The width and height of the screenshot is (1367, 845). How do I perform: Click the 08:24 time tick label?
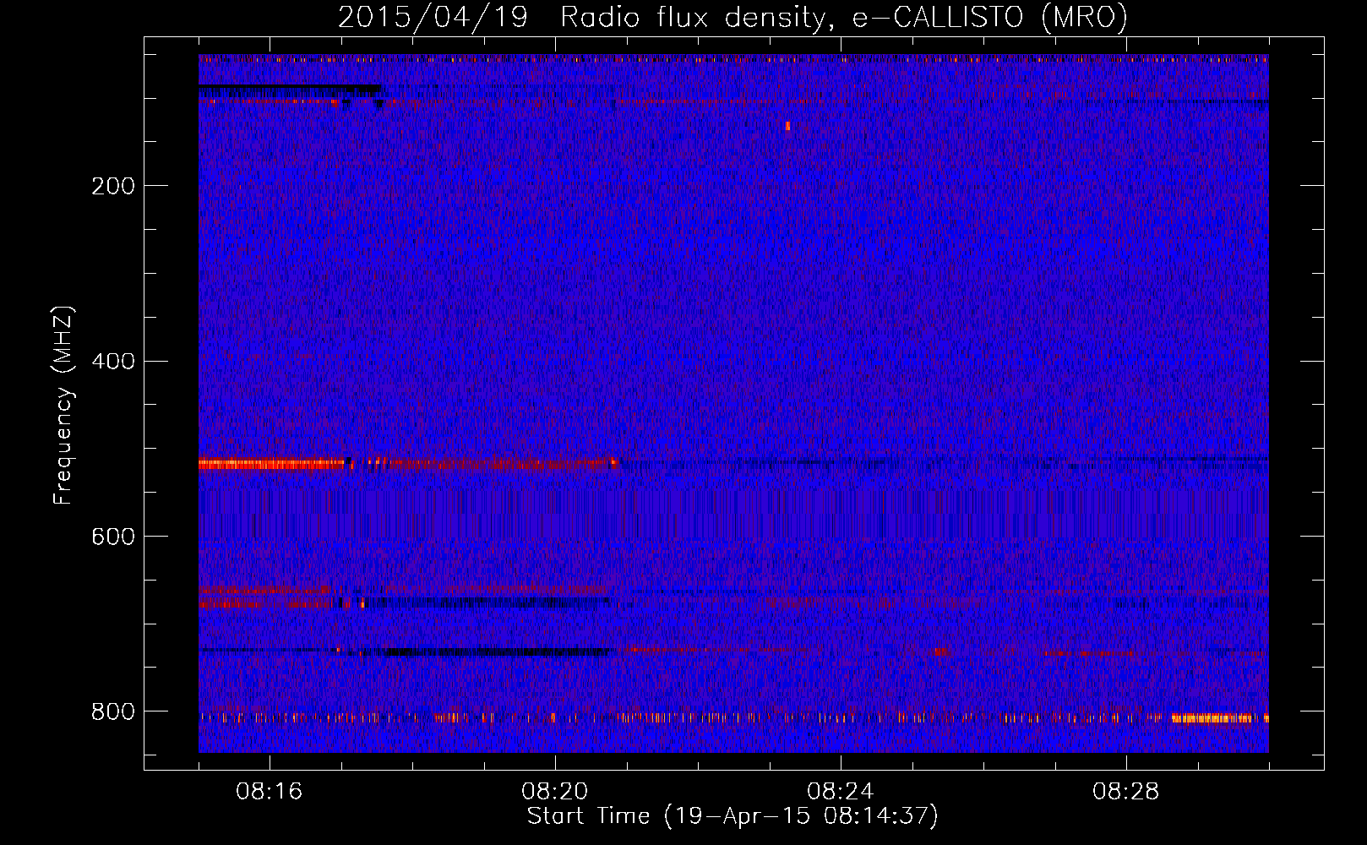pyautogui.click(x=841, y=792)
